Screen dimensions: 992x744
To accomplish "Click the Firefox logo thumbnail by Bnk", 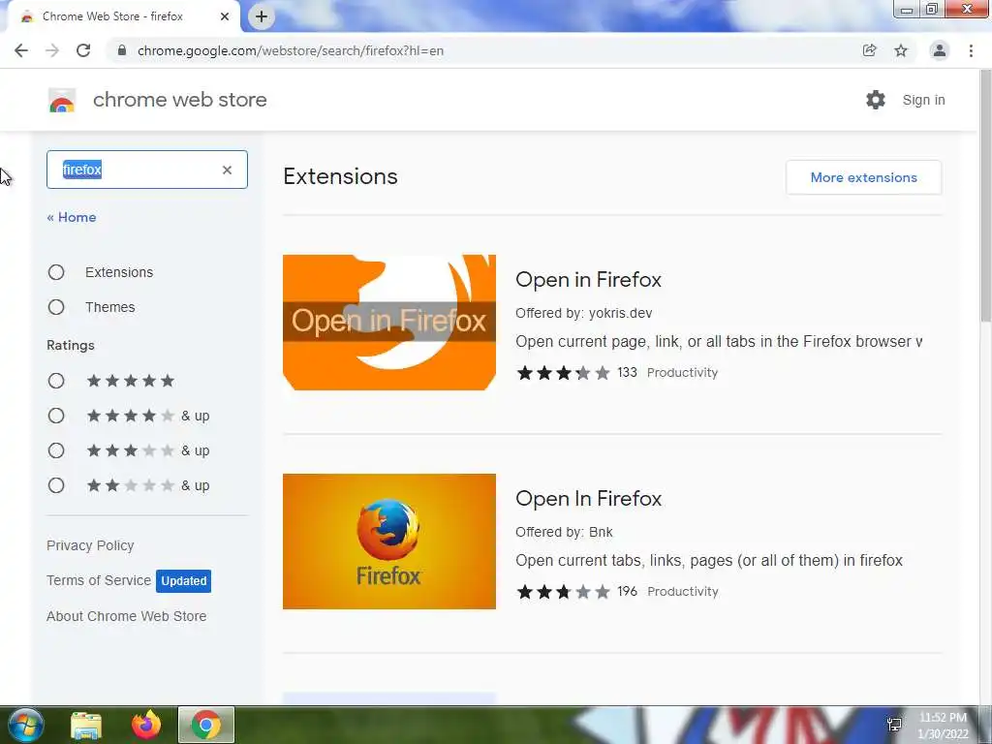I will [x=389, y=542].
